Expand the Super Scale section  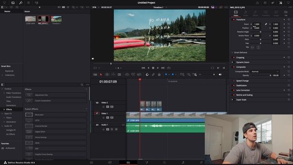(x=241, y=100)
